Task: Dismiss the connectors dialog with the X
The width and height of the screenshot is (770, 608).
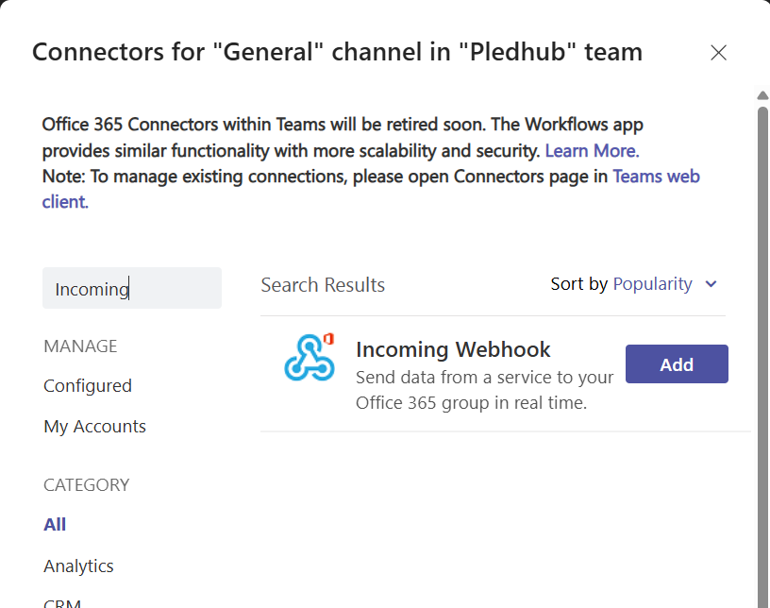Action: coord(718,53)
